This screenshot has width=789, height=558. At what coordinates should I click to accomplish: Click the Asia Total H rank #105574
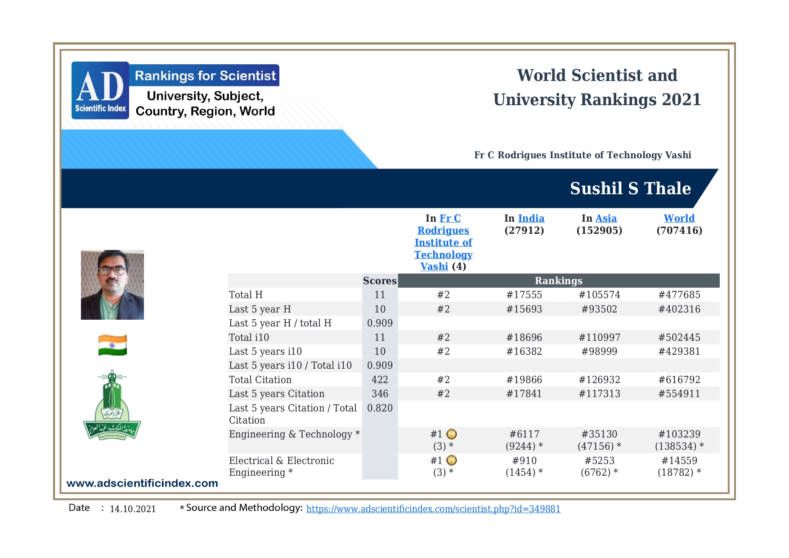point(599,295)
